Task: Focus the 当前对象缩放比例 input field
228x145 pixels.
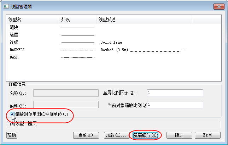Action: (175, 105)
